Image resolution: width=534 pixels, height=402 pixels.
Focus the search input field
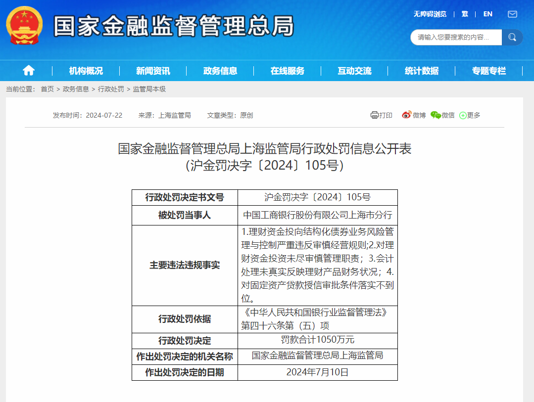coord(456,37)
